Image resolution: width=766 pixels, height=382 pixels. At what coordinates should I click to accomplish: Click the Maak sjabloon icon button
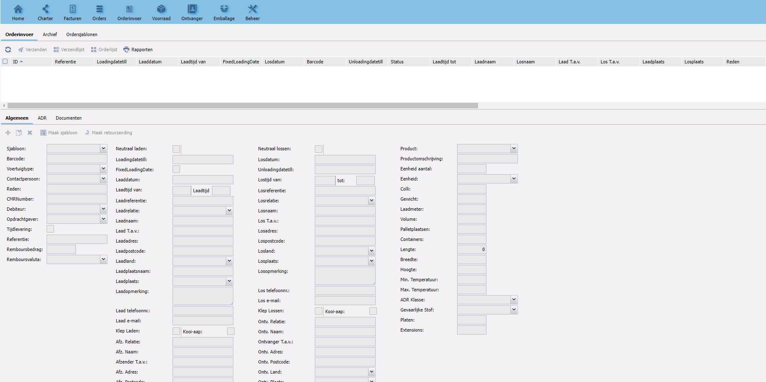coord(43,133)
